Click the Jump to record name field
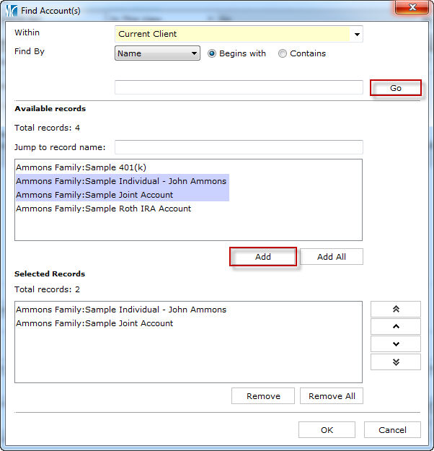The width and height of the screenshot is (434, 451). [238, 147]
